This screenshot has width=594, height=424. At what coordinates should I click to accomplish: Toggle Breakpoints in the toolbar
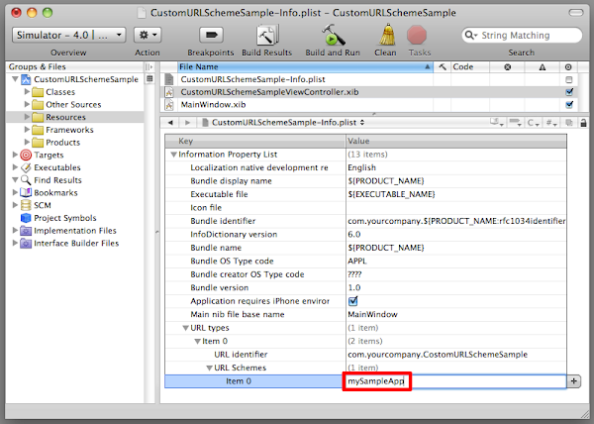[x=211, y=36]
